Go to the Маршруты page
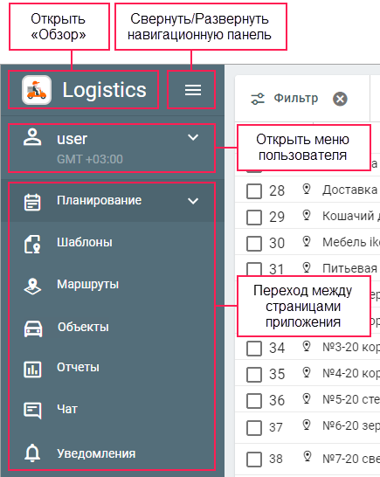 87,285
